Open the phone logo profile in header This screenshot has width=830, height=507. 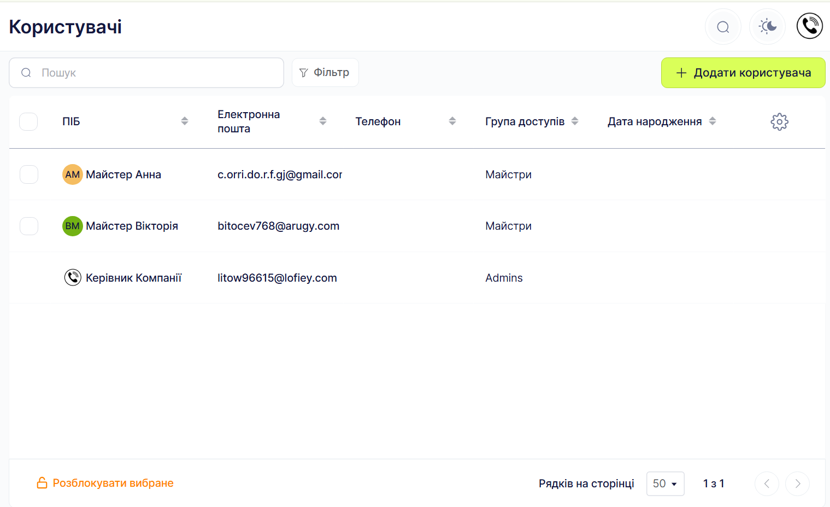pyautogui.click(x=809, y=26)
